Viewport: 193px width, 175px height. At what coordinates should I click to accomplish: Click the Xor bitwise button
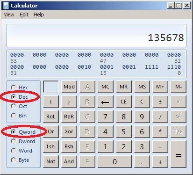point(69,131)
